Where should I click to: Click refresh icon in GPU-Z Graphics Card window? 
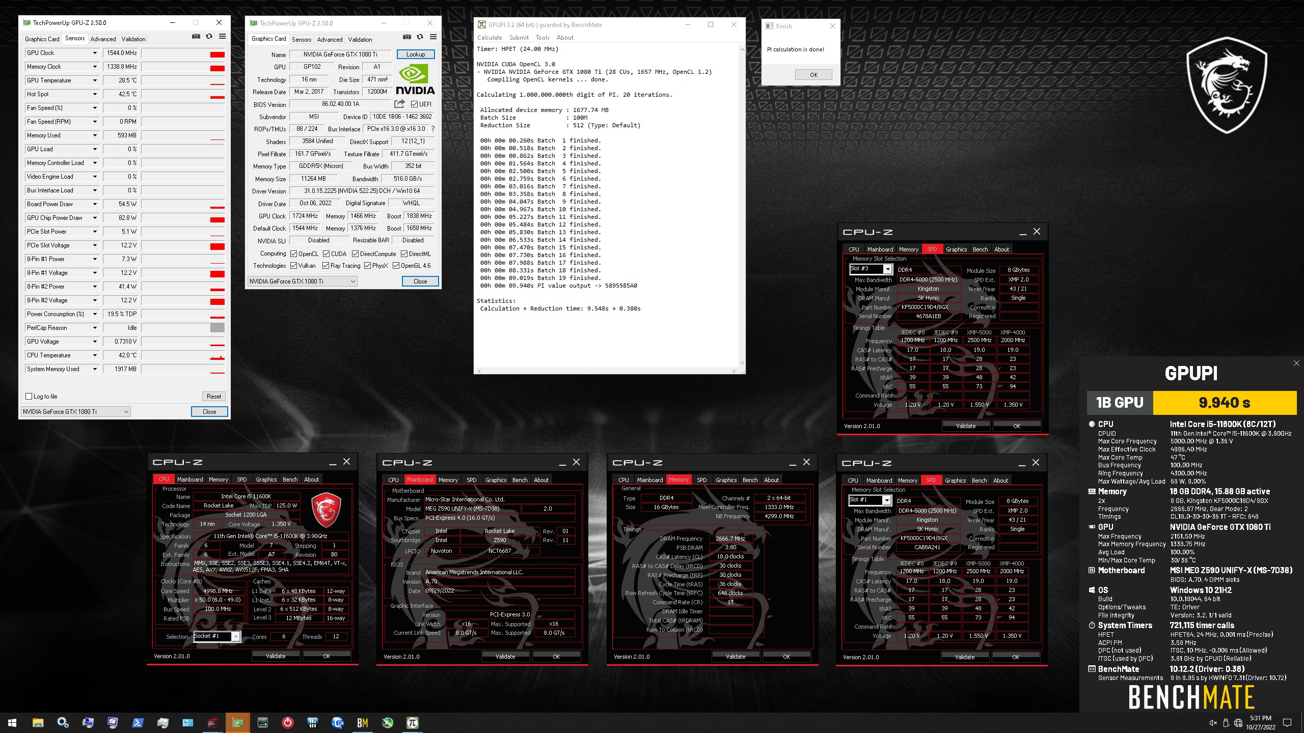coord(420,37)
